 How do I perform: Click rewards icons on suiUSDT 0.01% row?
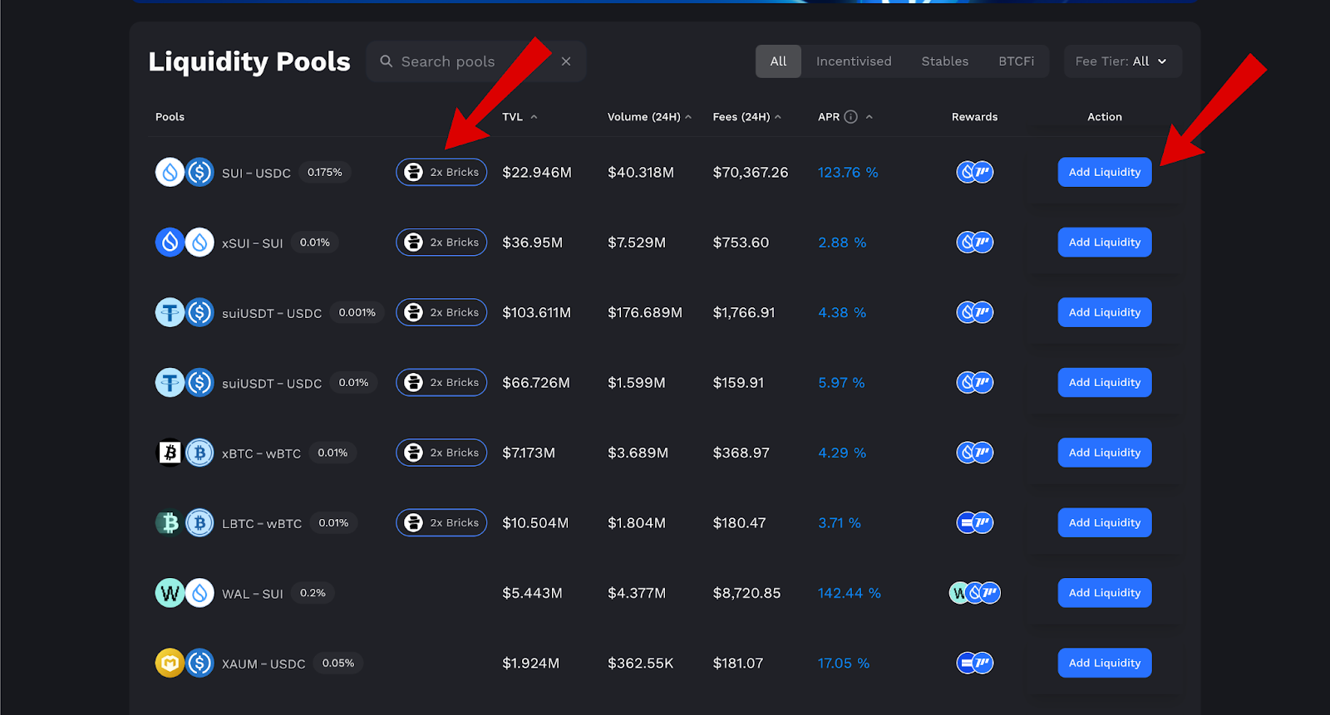[975, 383]
